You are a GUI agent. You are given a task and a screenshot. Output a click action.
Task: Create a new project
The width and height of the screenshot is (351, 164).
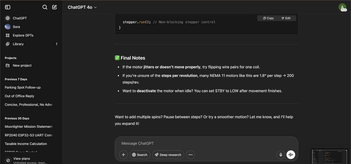tap(31, 65)
